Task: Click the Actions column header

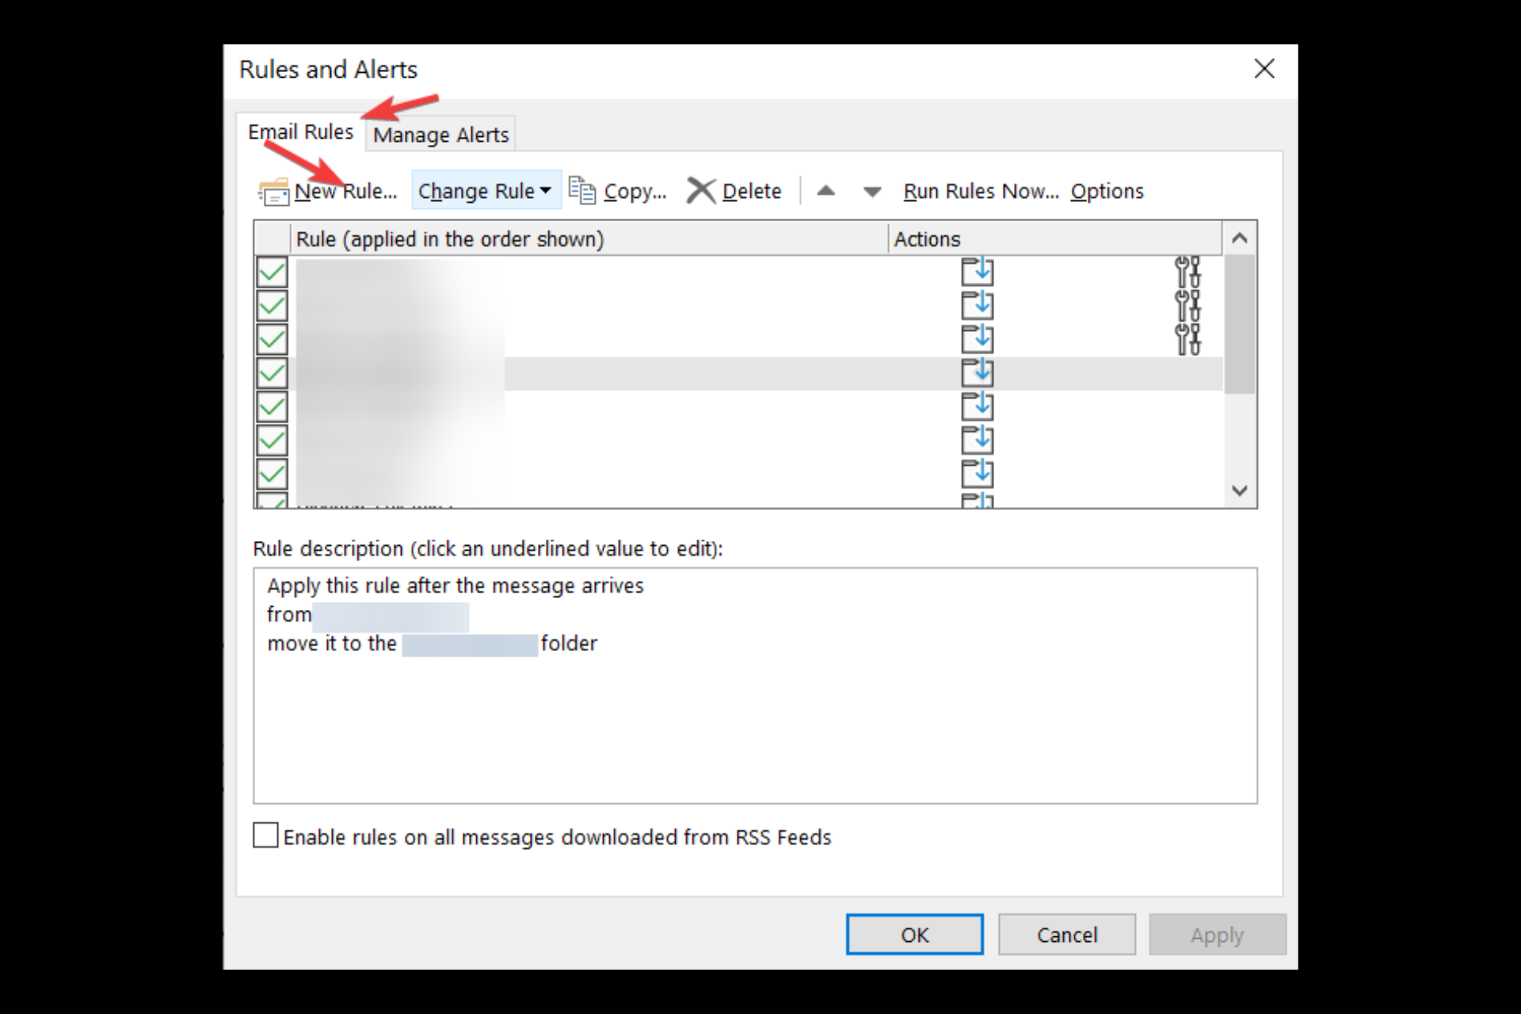Action: point(1055,238)
